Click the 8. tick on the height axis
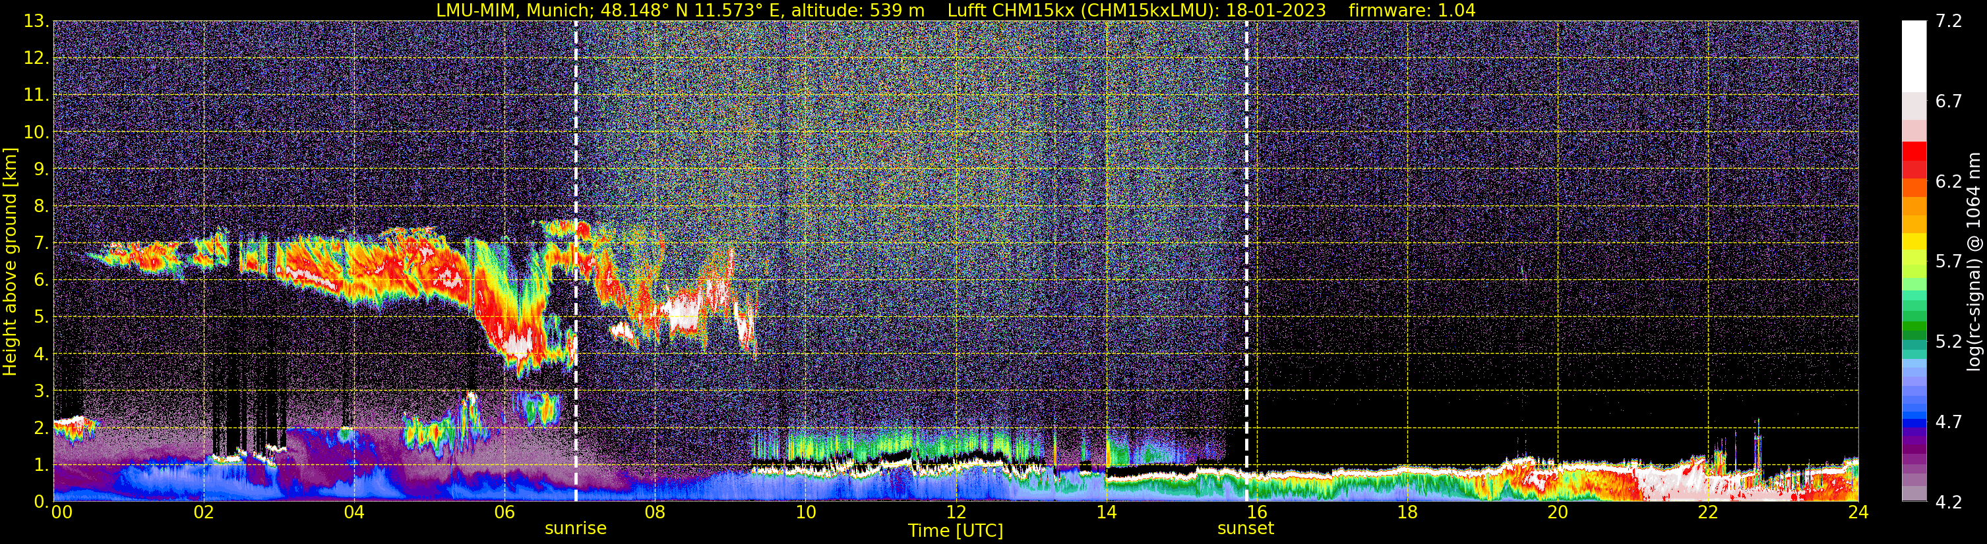Screen dimensions: 1987x544 click(x=42, y=205)
